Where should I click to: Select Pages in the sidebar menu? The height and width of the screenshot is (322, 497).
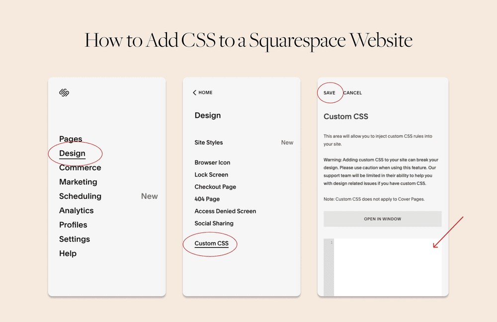tap(71, 139)
